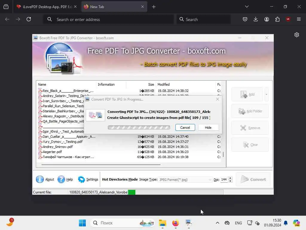306x230 pixels.
Task: Click the About info icon
Action: point(40,179)
